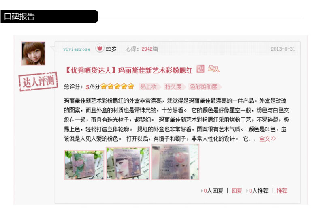Screen dimensions: 320x208
Task: Select the 色彩饱和度 tag
Action: point(205,87)
